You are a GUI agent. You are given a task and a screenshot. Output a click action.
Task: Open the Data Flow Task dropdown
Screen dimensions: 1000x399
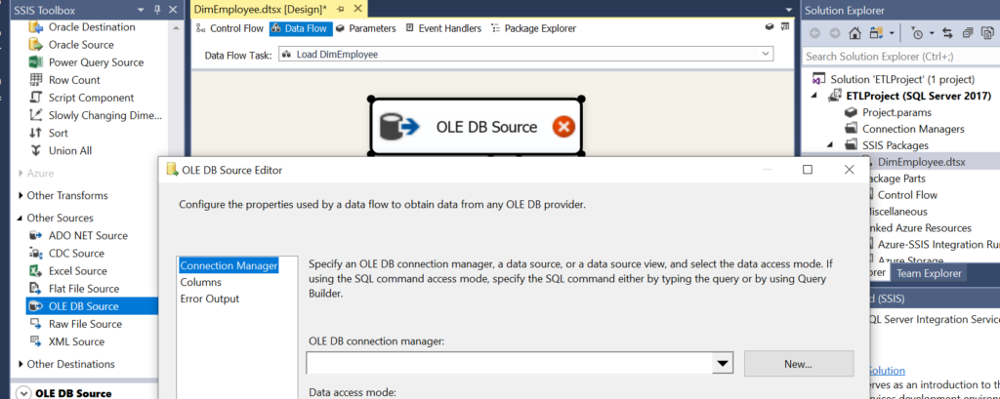[766, 55]
